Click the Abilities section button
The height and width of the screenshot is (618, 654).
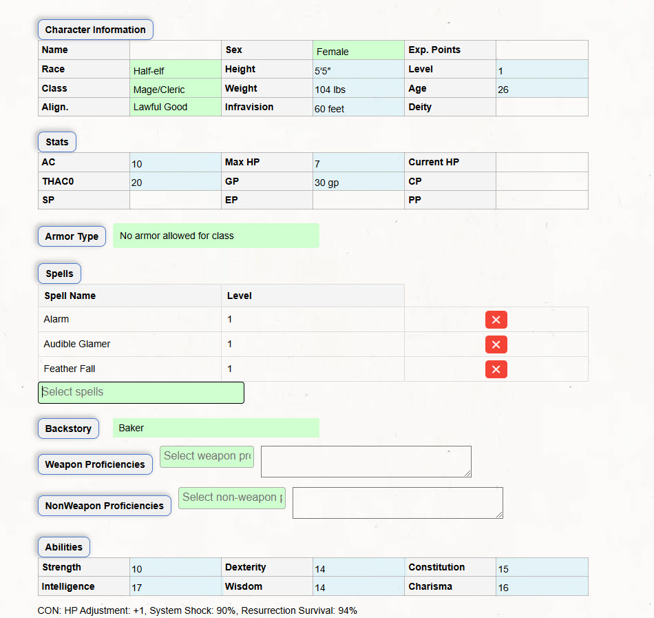64,547
